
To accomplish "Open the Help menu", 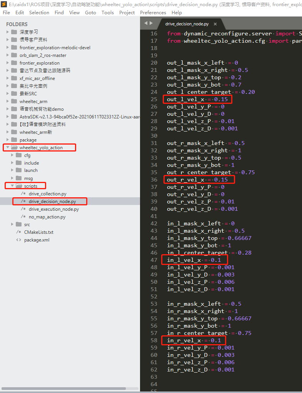I will [x=177, y=13].
